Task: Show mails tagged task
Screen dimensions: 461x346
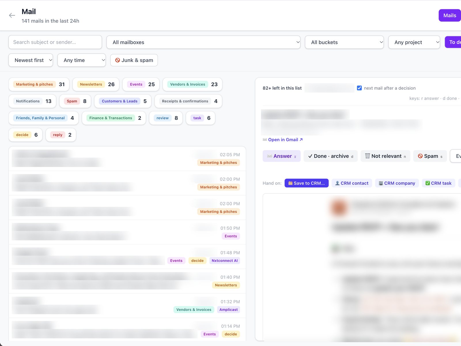Action: 201,118
